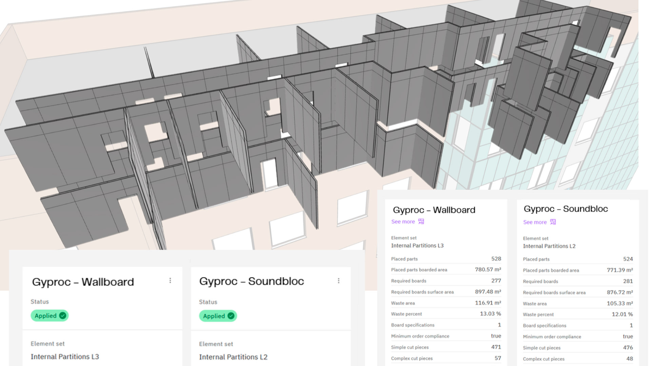Select Internal Partitions L2 in bottom Soundbloc card
This screenshot has height=366, width=651.
click(233, 357)
